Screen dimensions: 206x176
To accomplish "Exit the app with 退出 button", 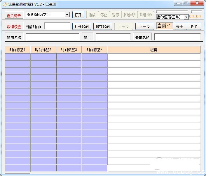I will 194,26.
